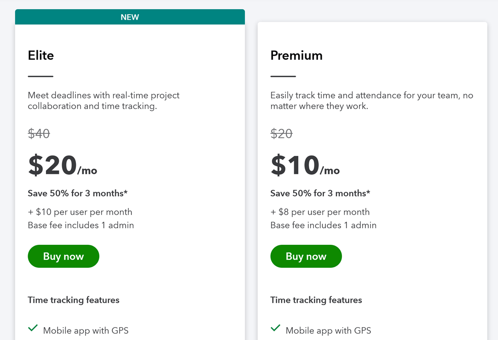Click Elite's Time tracking features heading
The image size is (498, 340).
(73, 300)
